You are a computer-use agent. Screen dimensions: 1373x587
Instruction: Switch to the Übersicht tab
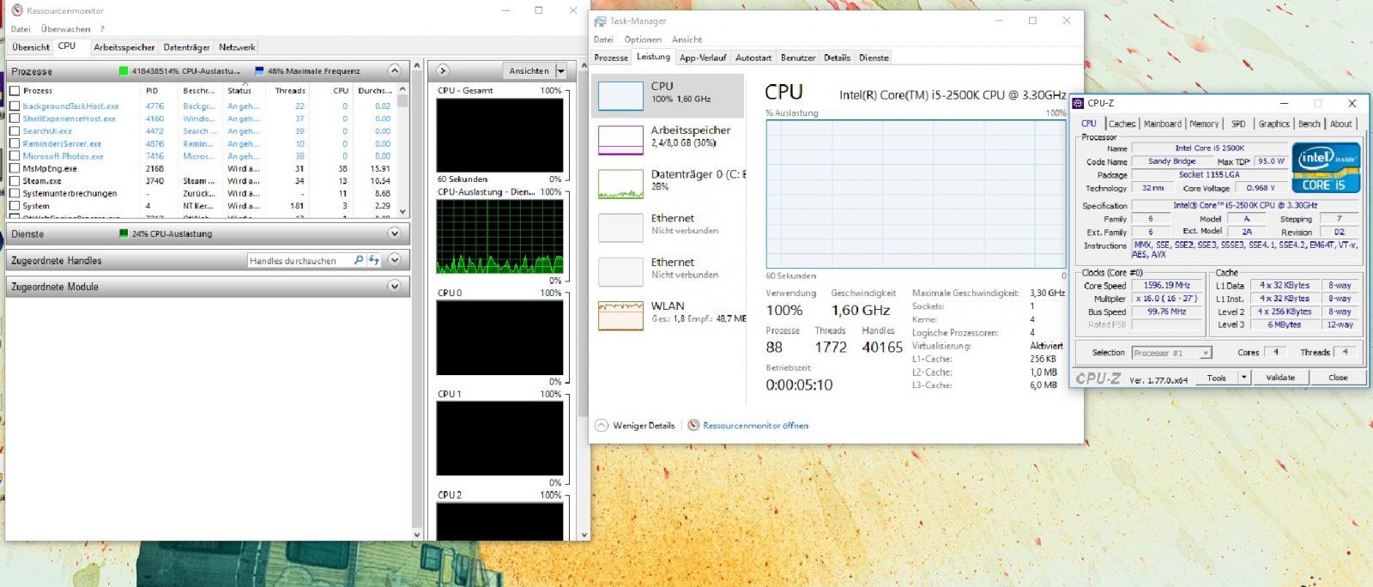pos(30,47)
